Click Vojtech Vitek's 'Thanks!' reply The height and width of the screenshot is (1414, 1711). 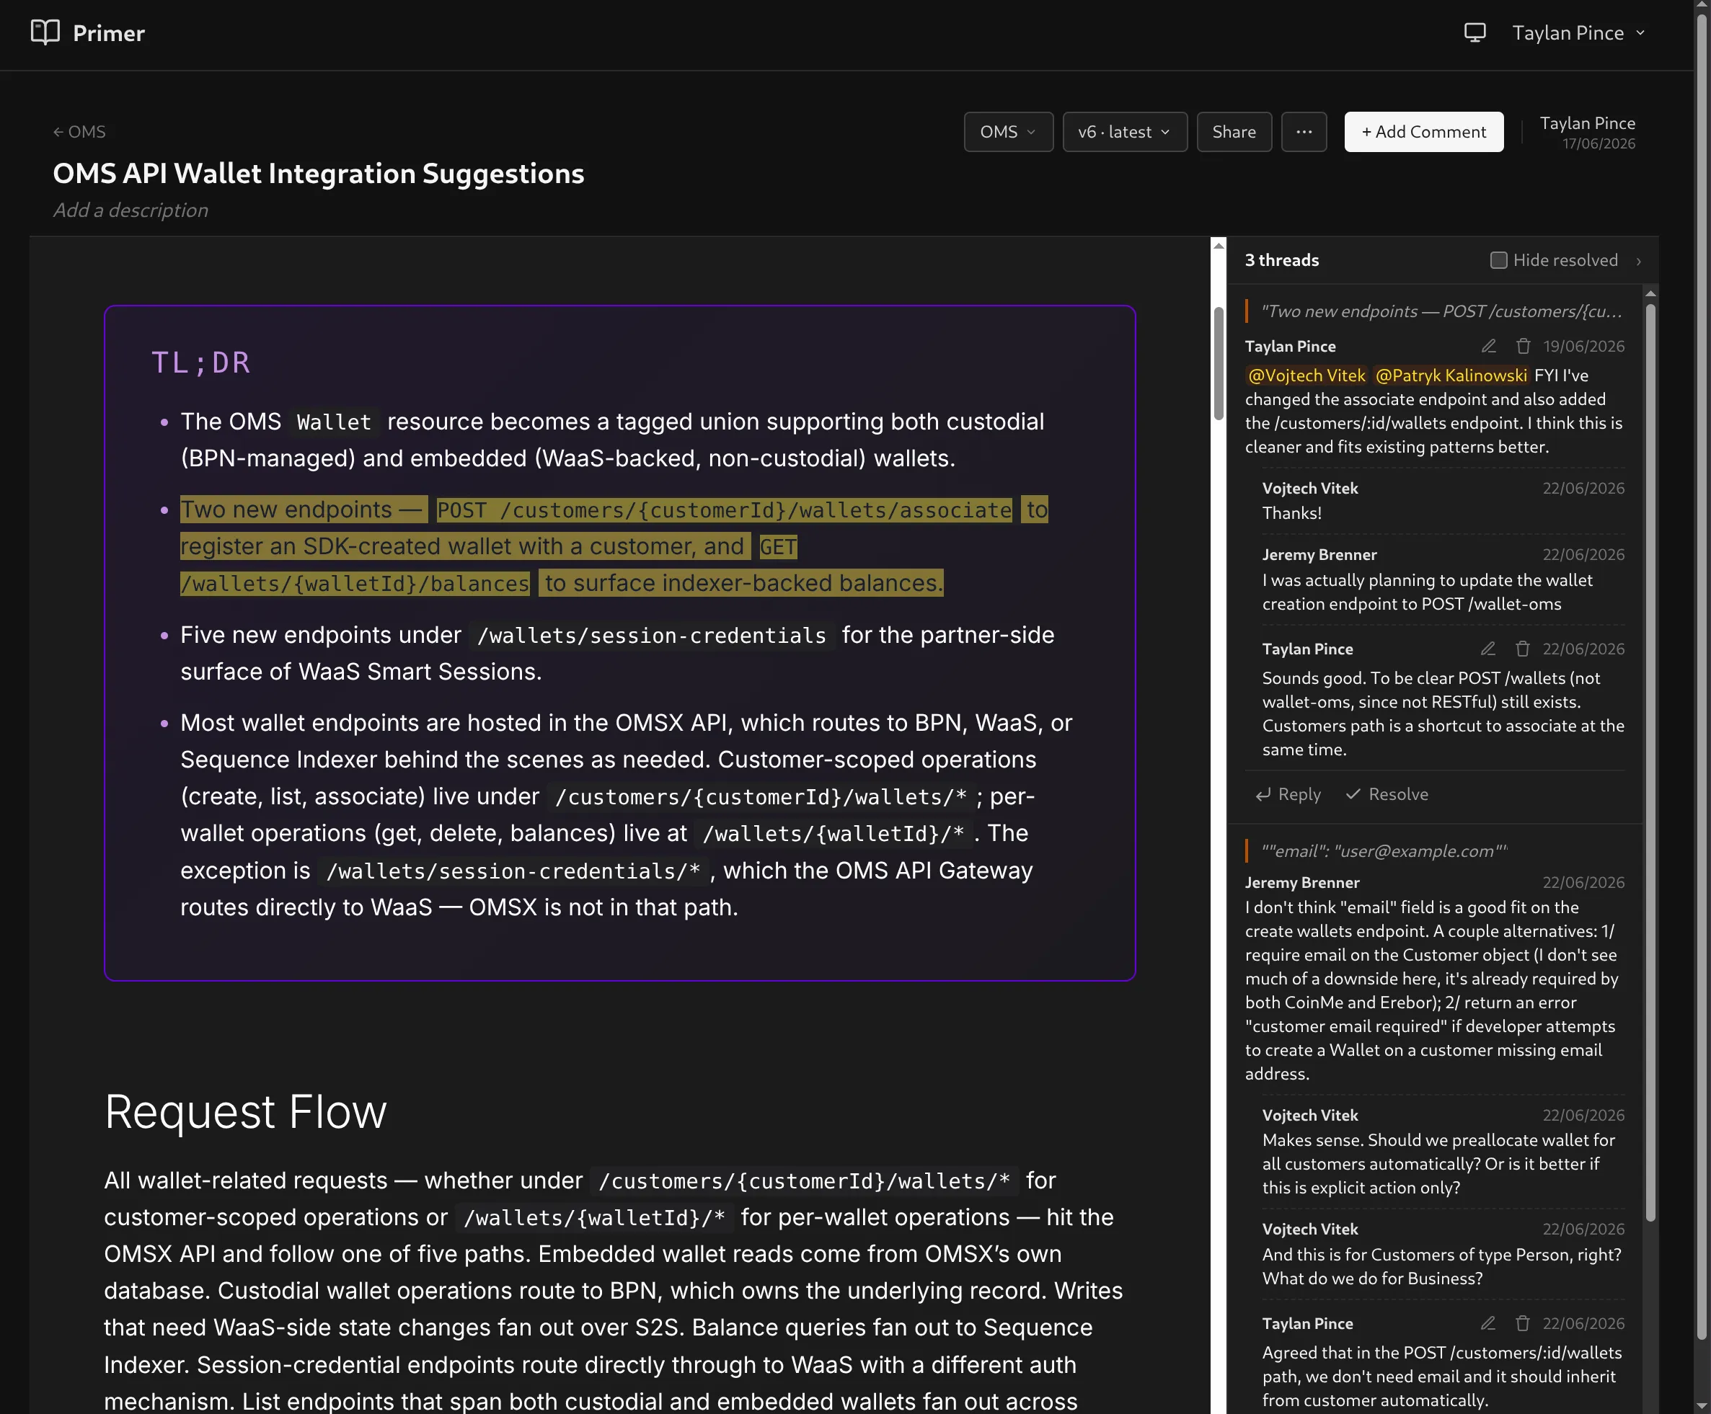point(1291,513)
